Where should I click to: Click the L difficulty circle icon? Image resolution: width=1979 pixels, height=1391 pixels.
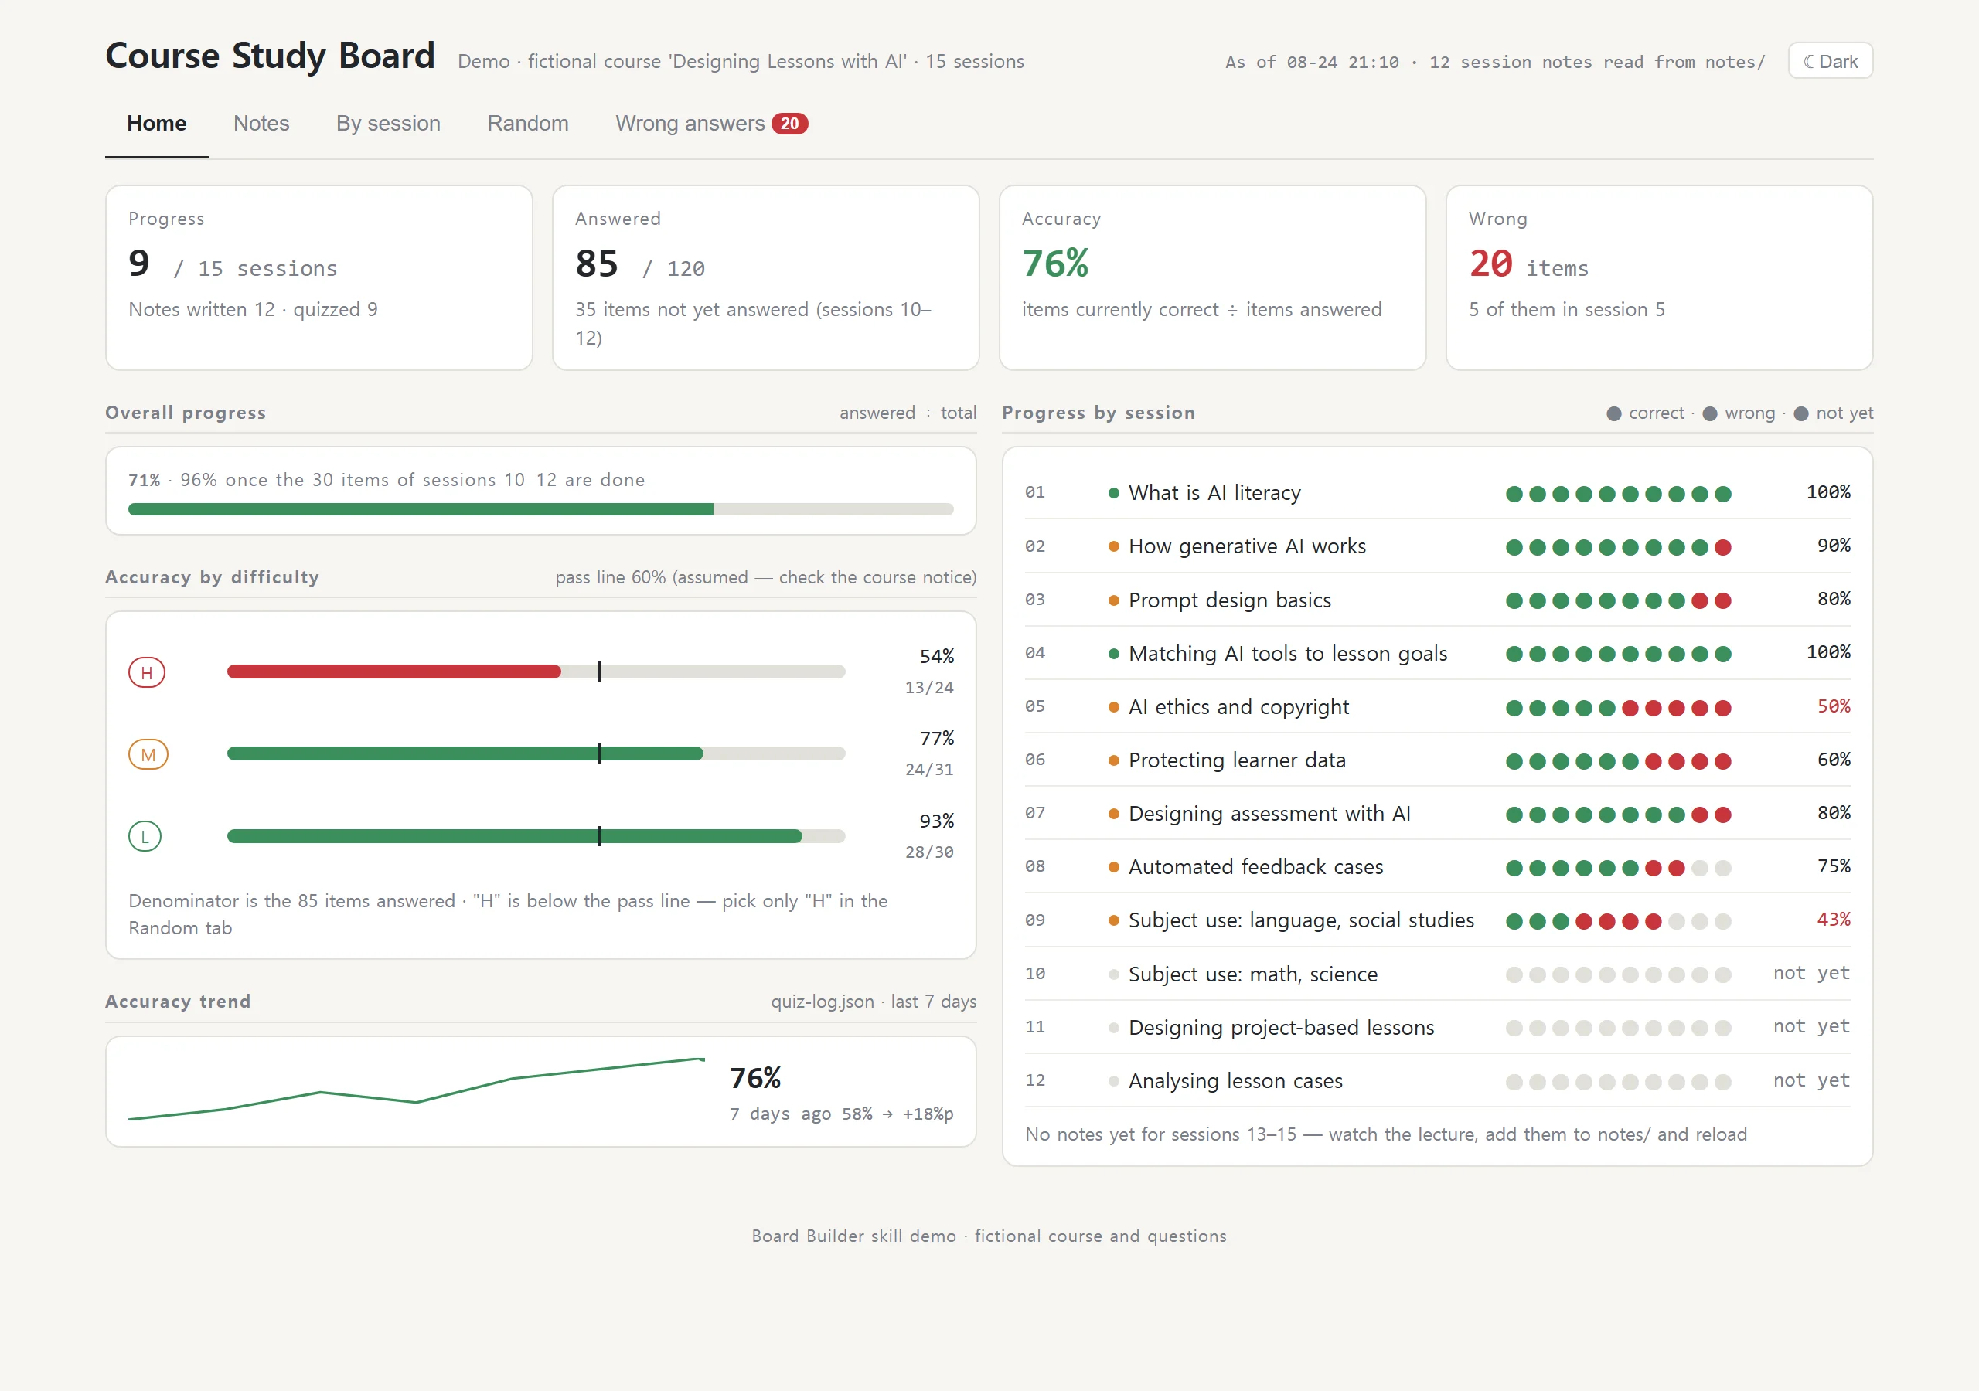pos(145,836)
